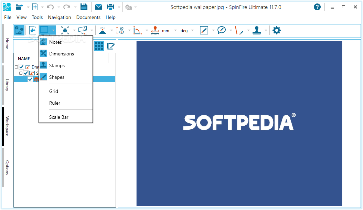Expand the dropdown beside the fit-to-view cube icon
The height and width of the screenshot is (210, 363).
tap(74, 30)
